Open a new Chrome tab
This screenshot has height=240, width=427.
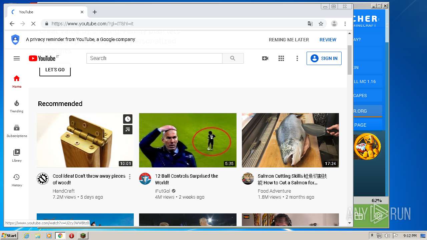pyautogui.click(x=95, y=12)
